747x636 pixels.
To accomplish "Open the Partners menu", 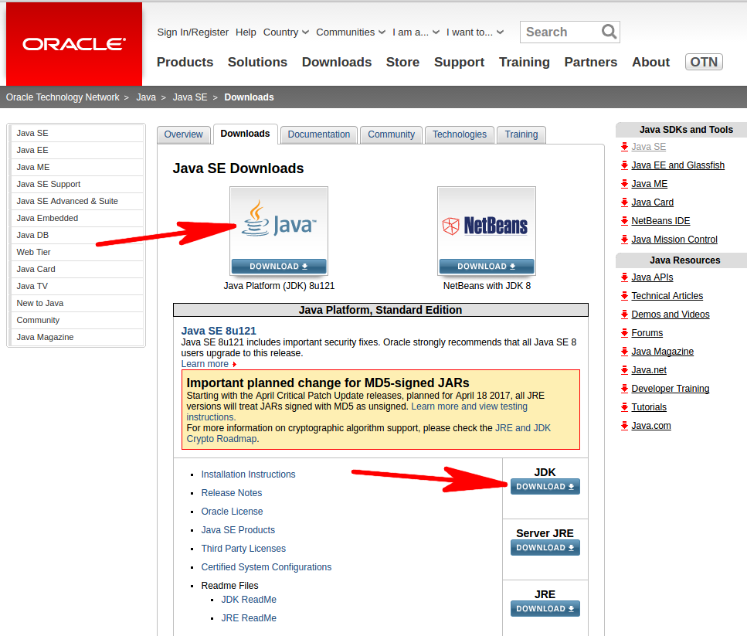I will (x=591, y=62).
